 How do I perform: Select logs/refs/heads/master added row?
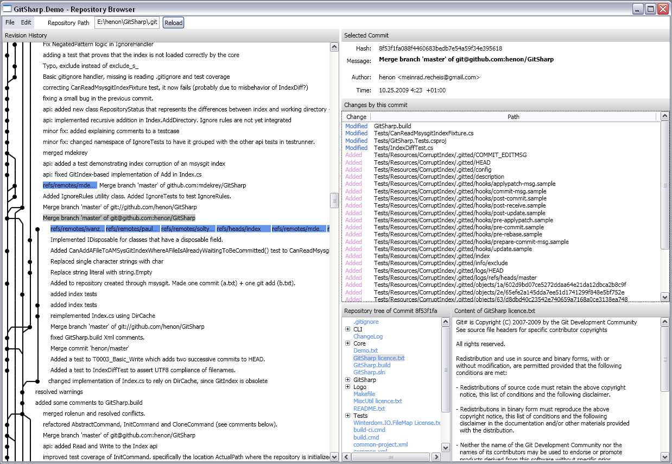coord(502,278)
